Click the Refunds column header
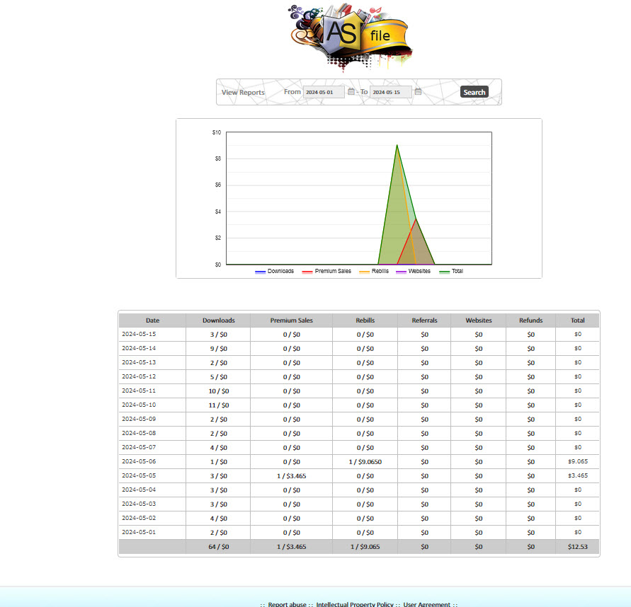The height and width of the screenshot is (607, 631). pyautogui.click(x=531, y=320)
